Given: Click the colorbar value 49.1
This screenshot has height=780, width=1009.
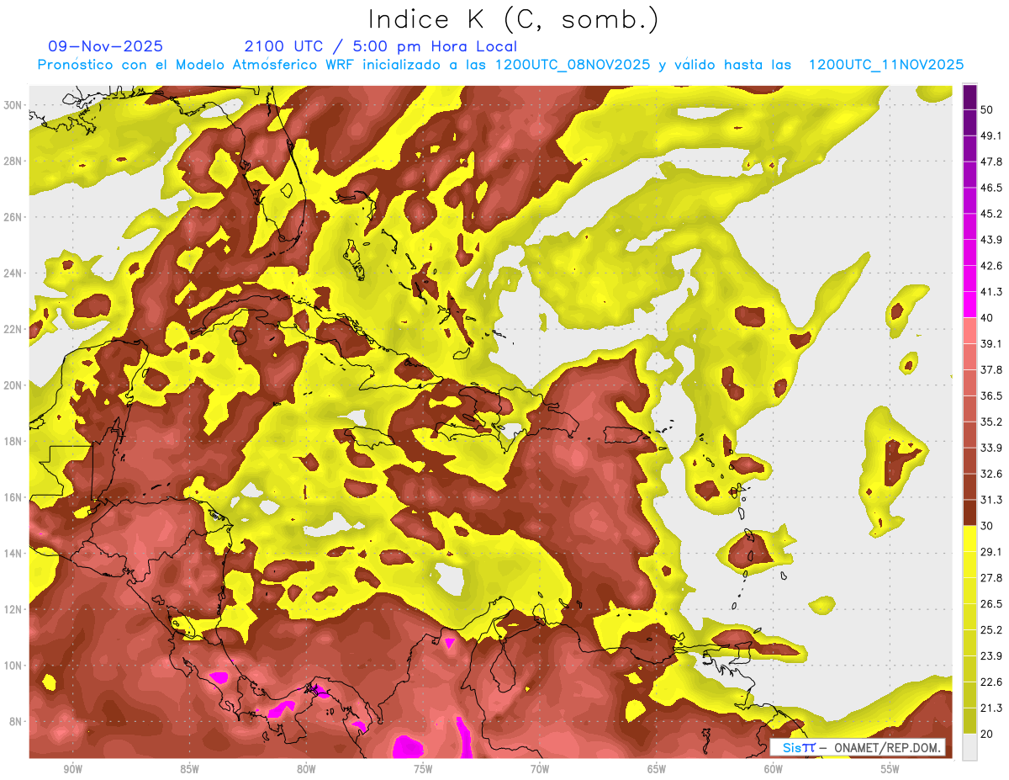Looking at the screenshot, I should (x=991, y=135).
